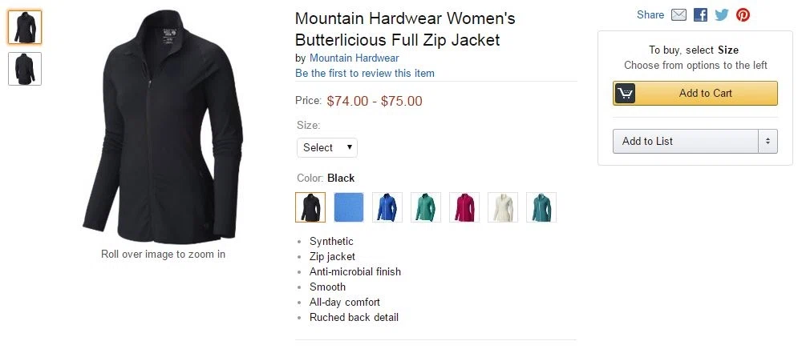798x349 pixels.
Task: Select the white jacket color
Action: tap(503, 207)
